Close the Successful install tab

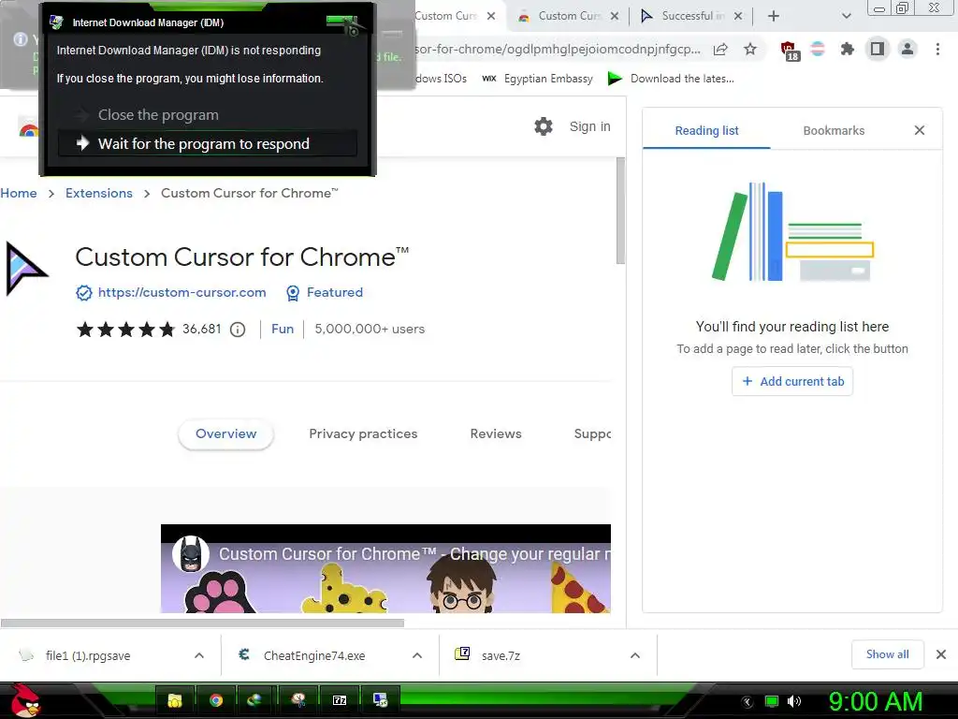[x=738, y=16]
